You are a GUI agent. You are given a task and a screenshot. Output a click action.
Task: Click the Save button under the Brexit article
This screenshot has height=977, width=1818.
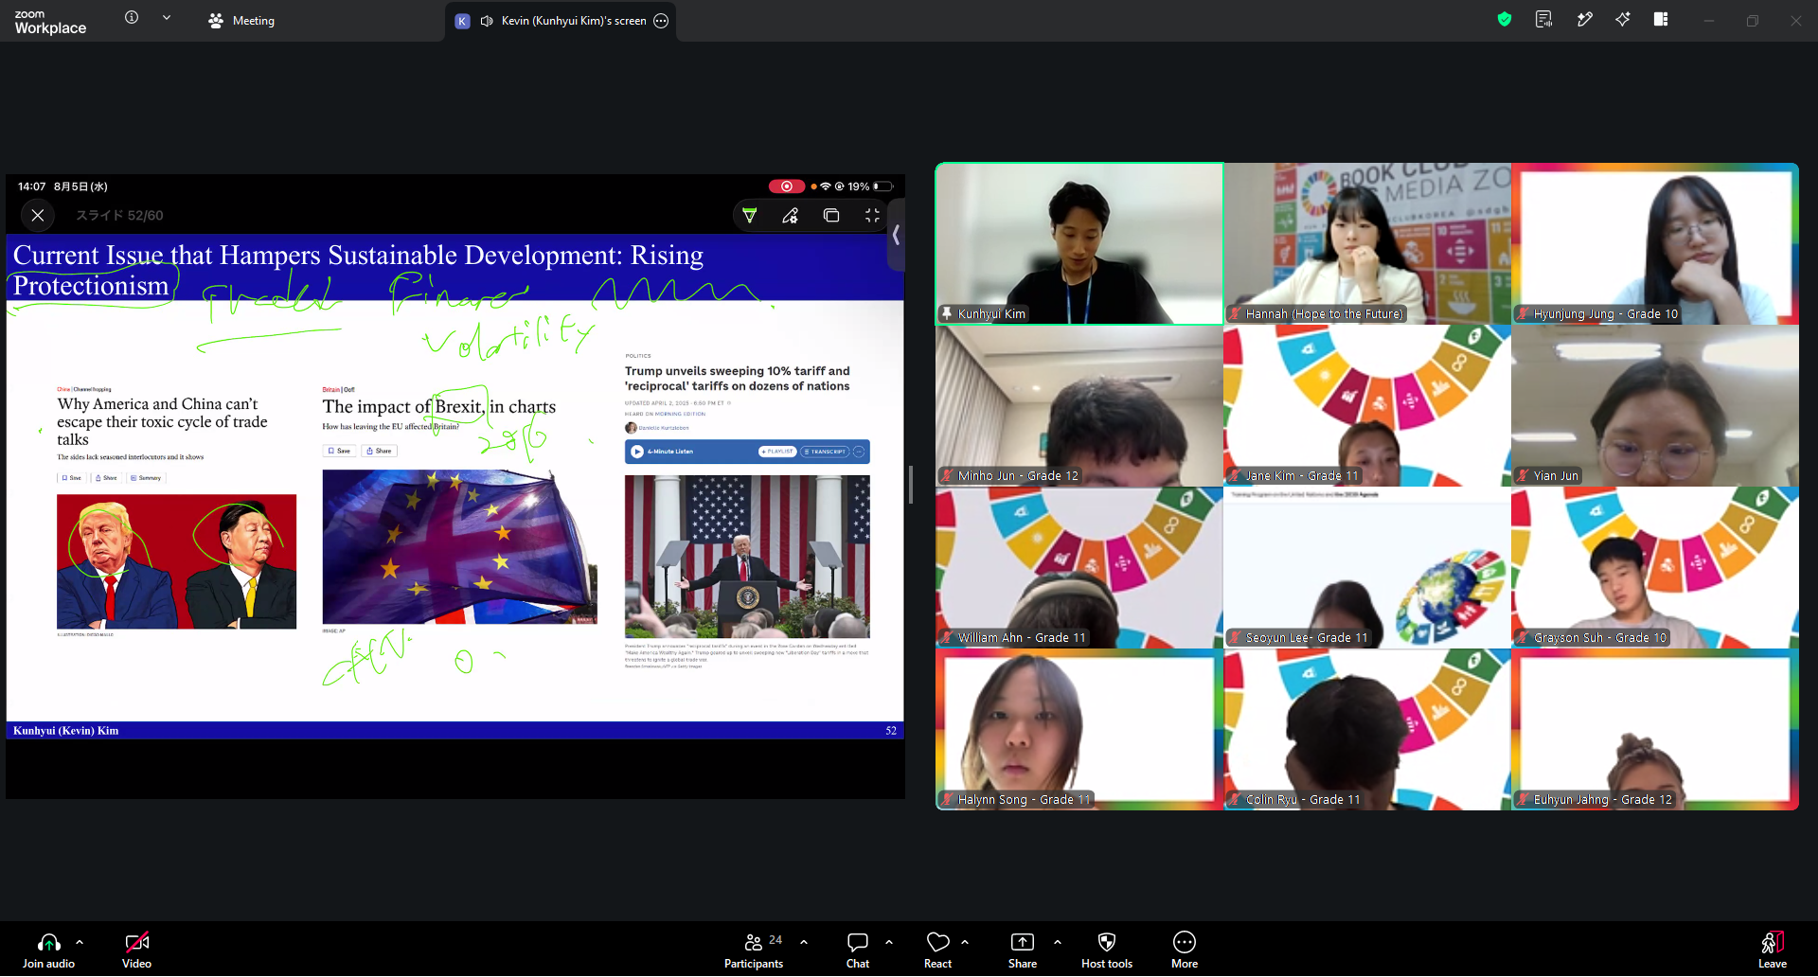pyautogui.click(x=339, y=451)
